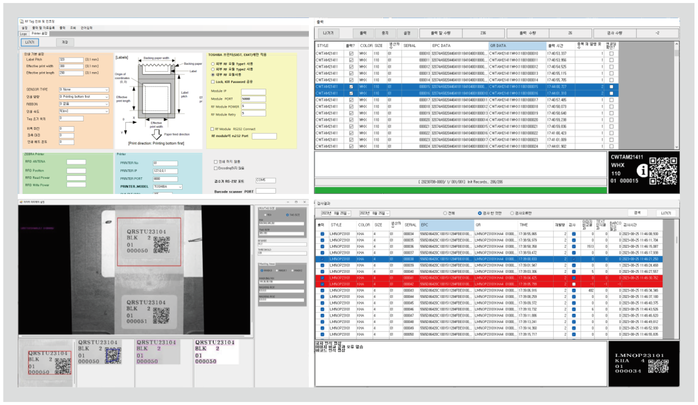Image resolution: width=698 pixels, height=405 pixels.
Task: Expand the RIBBON dropdown
Action: pyautogui.click(x=84, y=104)
